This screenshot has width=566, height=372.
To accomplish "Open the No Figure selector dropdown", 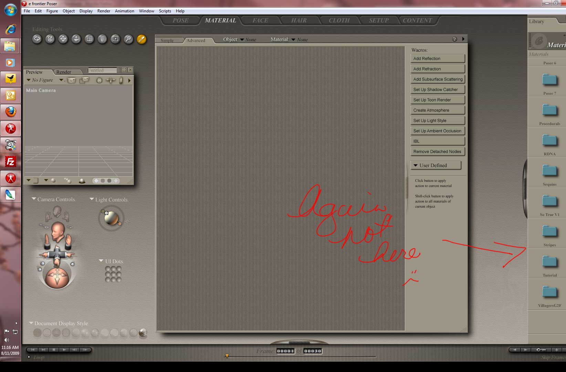I will click(40, 80).
